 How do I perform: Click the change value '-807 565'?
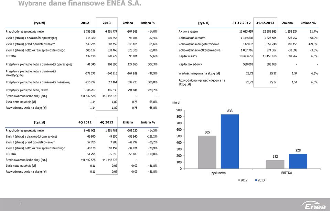(132, 32)
